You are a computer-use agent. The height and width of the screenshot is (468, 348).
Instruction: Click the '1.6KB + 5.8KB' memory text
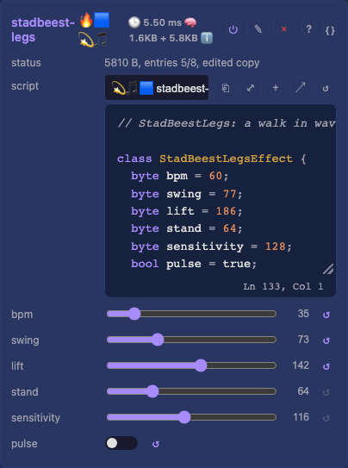coord(164,38)
